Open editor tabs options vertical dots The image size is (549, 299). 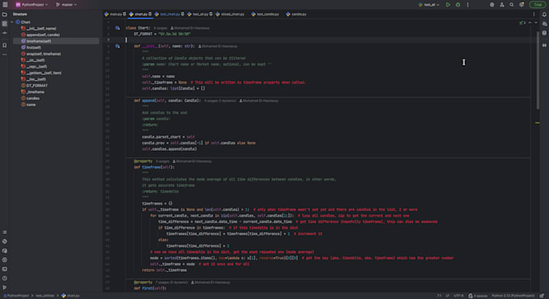[x=534, y=15]
